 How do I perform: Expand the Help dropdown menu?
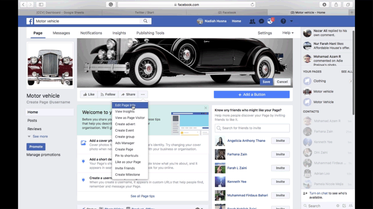point(288,33)
